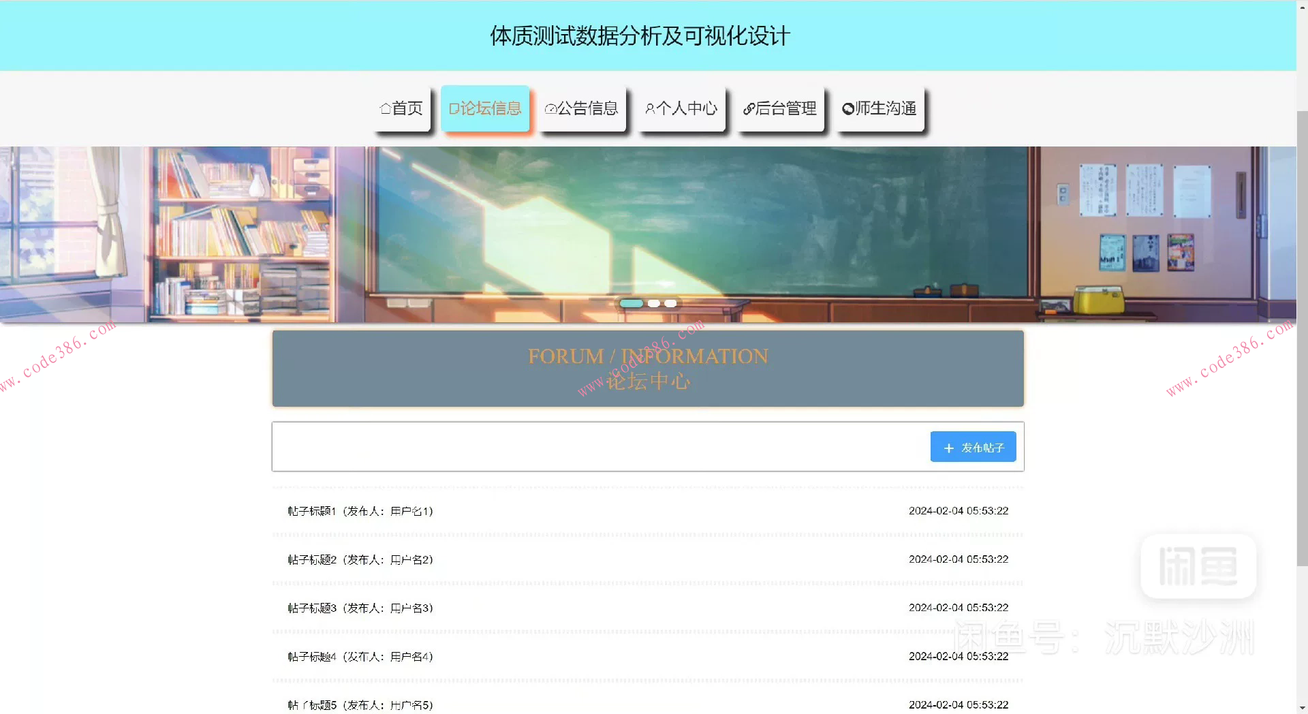The image size is (1308, 714).
Task: Click the announcement icon on 公告信息
Action: (x=550, y=108)
